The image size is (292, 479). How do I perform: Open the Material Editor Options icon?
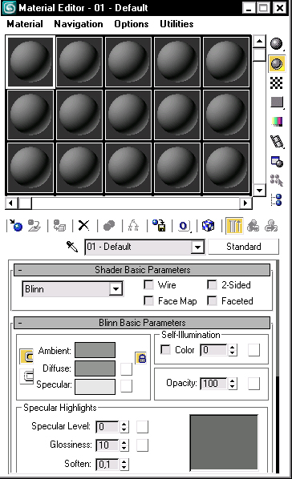(x=277, y=161)
